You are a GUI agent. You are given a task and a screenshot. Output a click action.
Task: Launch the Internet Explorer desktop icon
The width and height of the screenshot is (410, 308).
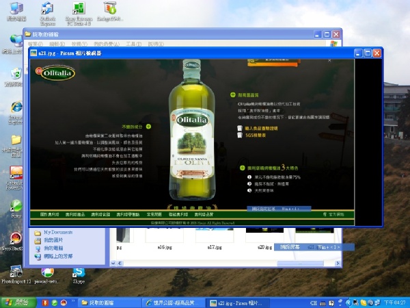point(16,112)
